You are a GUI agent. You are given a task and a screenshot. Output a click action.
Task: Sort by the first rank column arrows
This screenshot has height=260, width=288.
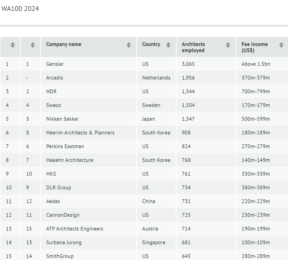click(x=12, y=45)
